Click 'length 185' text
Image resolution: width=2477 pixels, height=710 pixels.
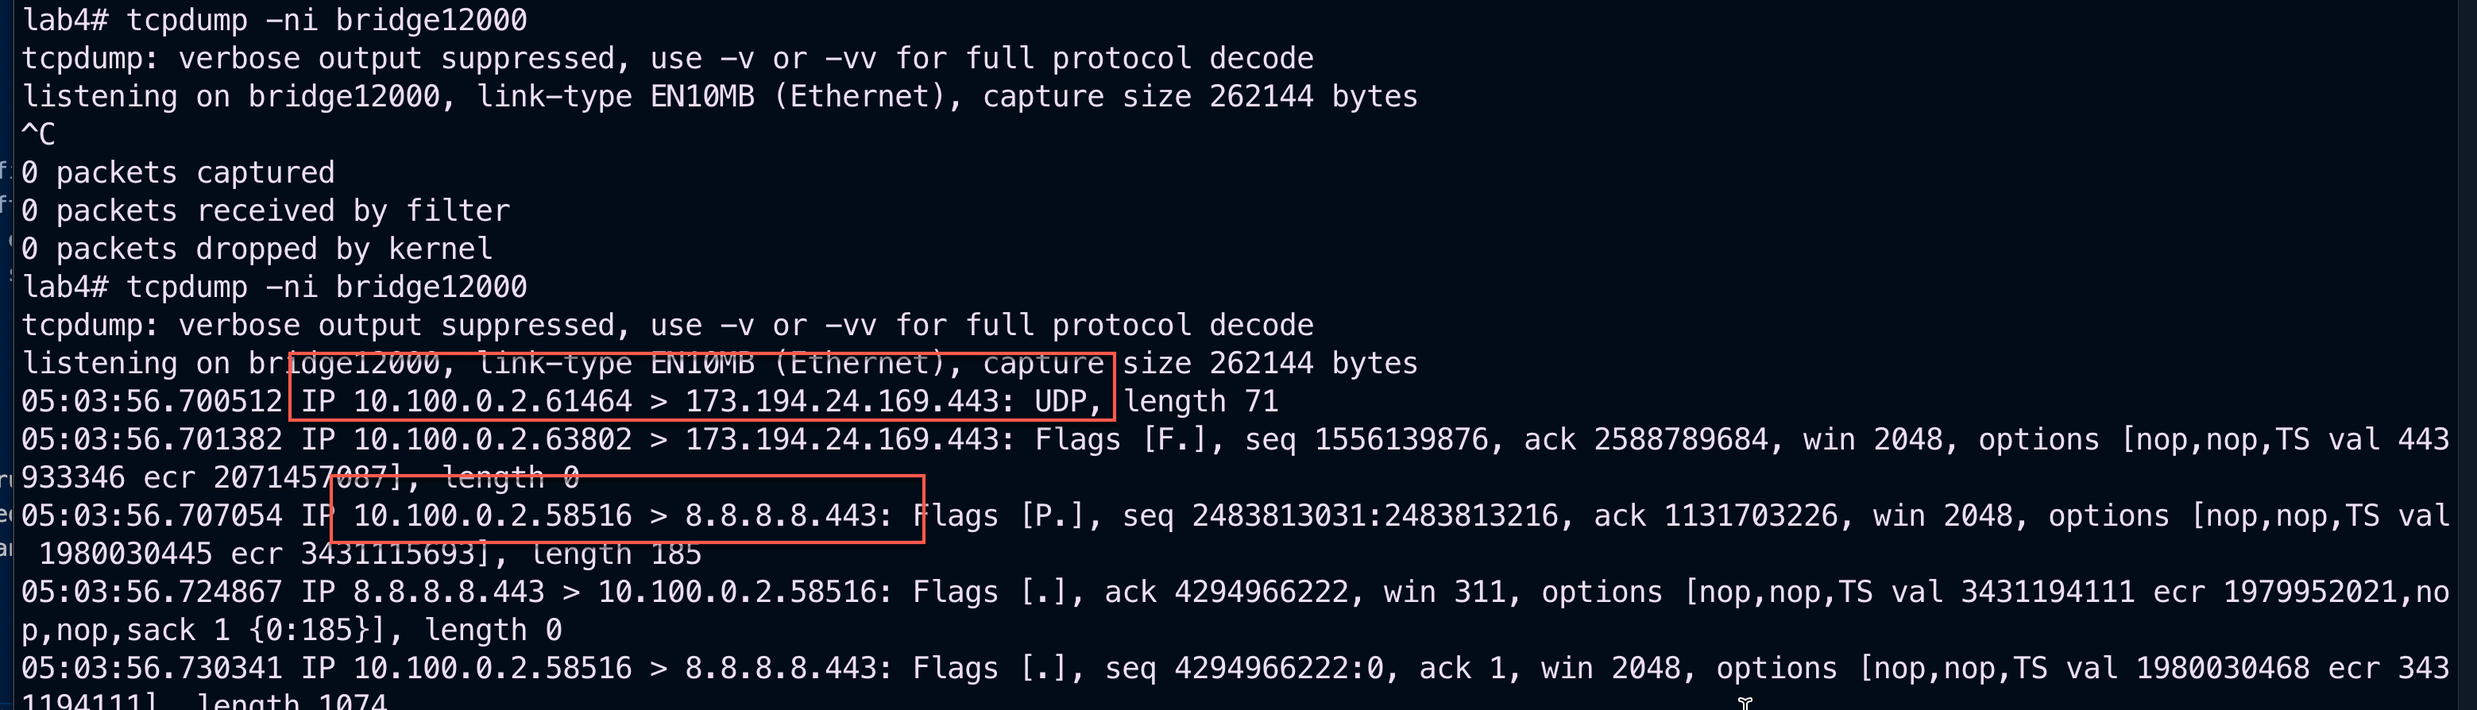coord(616,554)
